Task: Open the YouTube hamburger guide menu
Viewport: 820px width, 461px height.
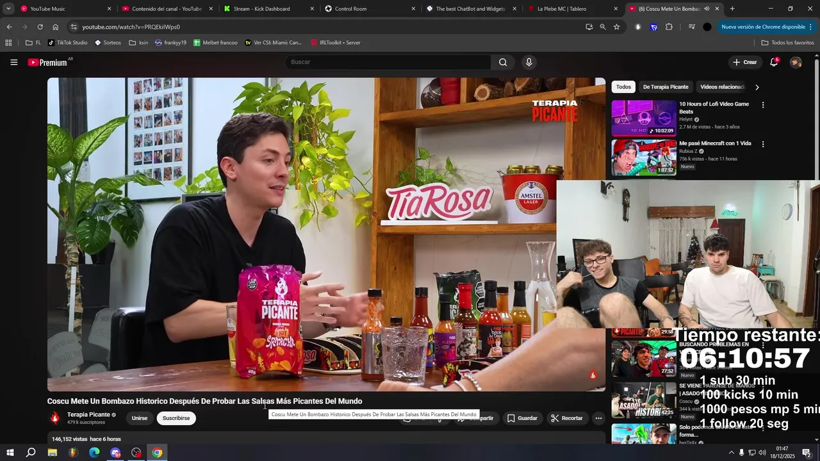Action: [13, 62]
